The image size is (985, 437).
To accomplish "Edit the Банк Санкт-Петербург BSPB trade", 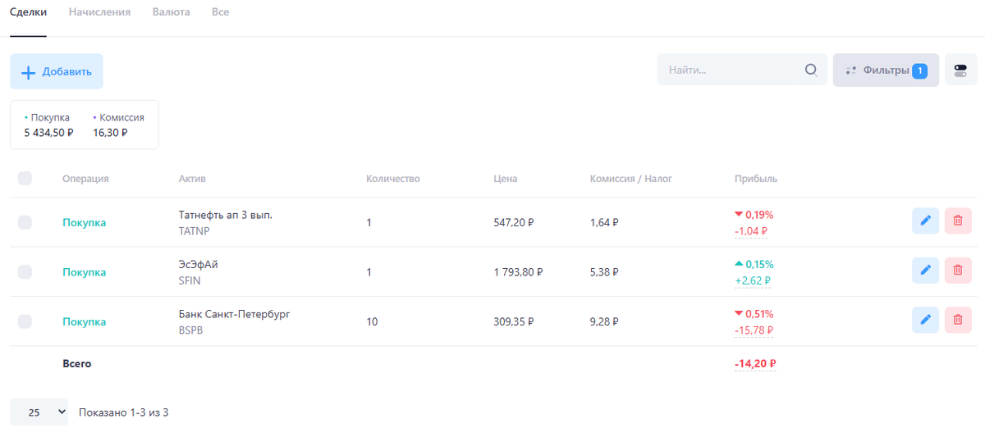I will [925, 320].
